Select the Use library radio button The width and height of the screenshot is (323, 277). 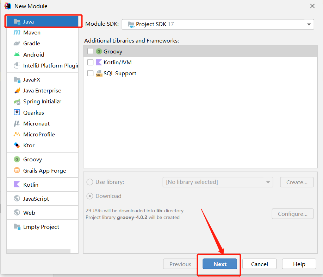(x=89, y=182)
